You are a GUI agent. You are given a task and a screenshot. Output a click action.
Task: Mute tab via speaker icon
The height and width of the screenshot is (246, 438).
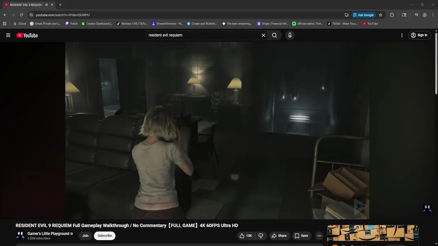tap(46, 5)
